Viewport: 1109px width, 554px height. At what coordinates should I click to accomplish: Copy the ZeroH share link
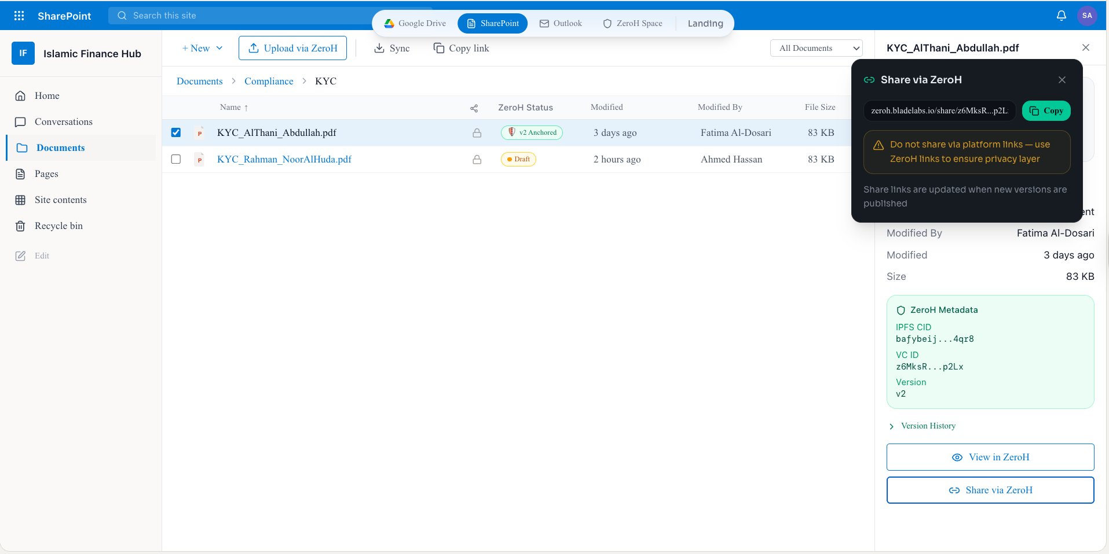click(1046, 110)
